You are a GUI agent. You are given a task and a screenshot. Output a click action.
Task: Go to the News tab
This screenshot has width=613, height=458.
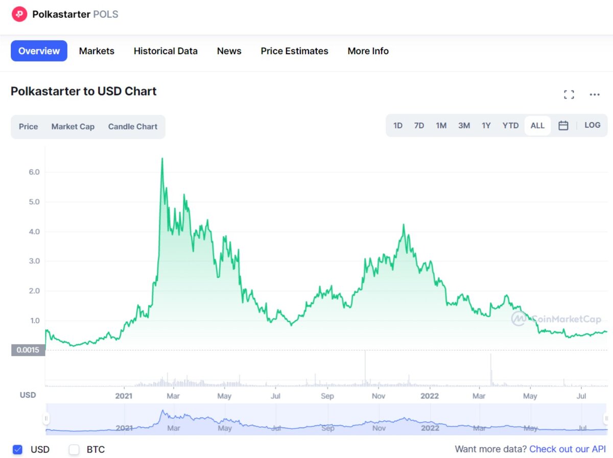pos(229,51)
